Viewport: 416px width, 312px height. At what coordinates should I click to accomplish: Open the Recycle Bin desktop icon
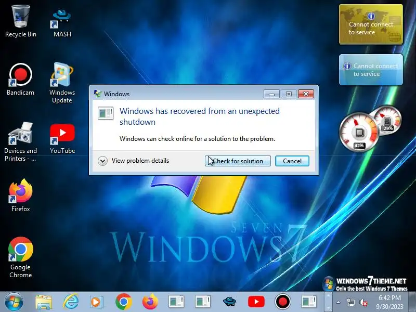point(20,21)
